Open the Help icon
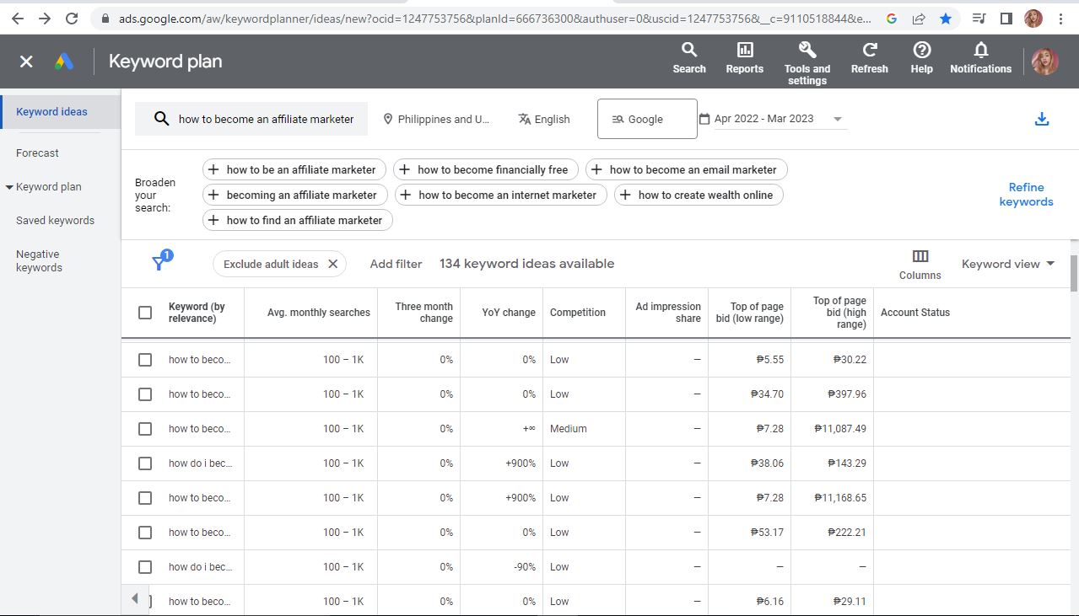Viewport: 1079px width, 616px height. (921, 51)
